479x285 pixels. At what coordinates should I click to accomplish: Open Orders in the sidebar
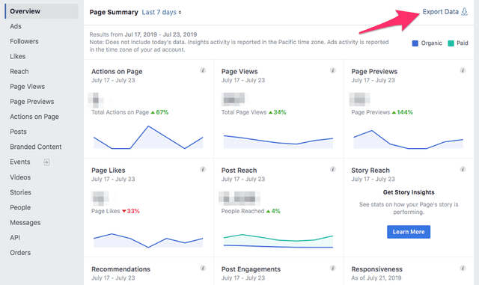(20, 253)
